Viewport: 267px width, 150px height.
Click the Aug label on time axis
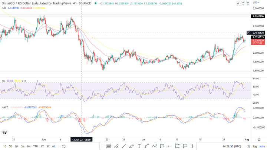(x=247, y=140)
